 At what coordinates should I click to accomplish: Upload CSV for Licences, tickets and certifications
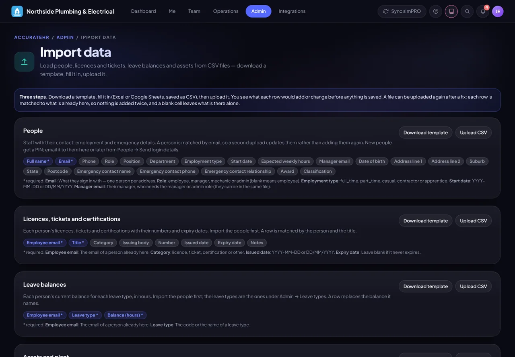474,220
